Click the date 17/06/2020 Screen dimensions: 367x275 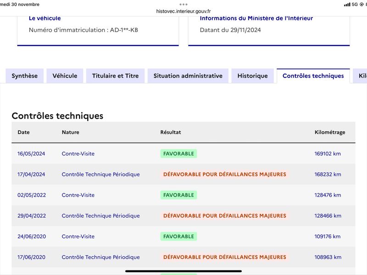[x=31, y=257]
